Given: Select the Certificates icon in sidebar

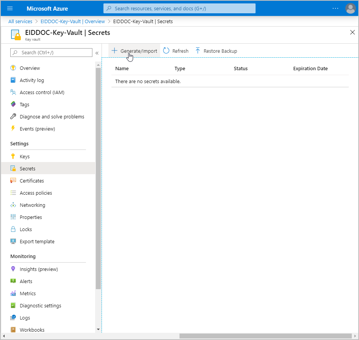Looking at the screenshot, I should tap(13, 181).
